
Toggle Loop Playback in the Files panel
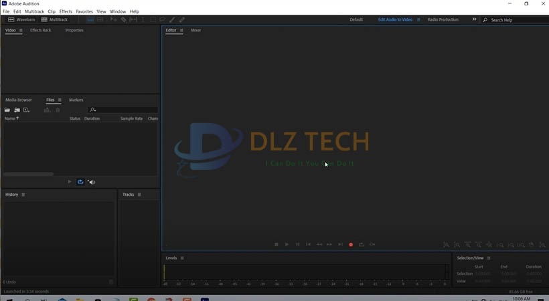(x=80, y=182)
